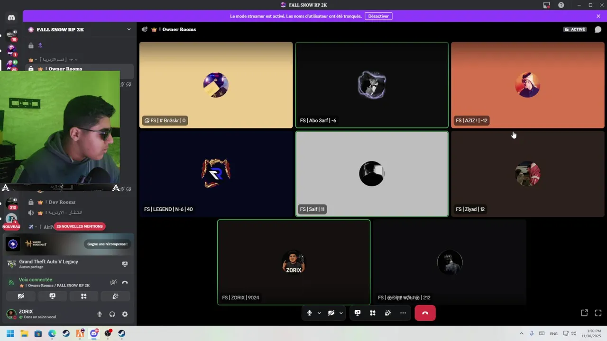This screenshot has width=607, height=341.
Task: Toggle microphone mute in user panel
Action: click(100, 314)
